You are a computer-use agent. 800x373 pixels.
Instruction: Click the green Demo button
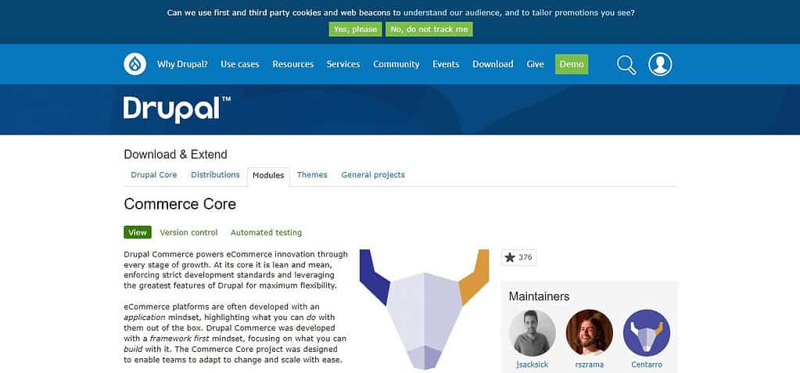point(572,64)
